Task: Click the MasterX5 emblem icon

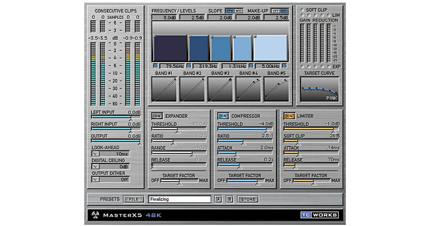Action: (x=95, y=215)
